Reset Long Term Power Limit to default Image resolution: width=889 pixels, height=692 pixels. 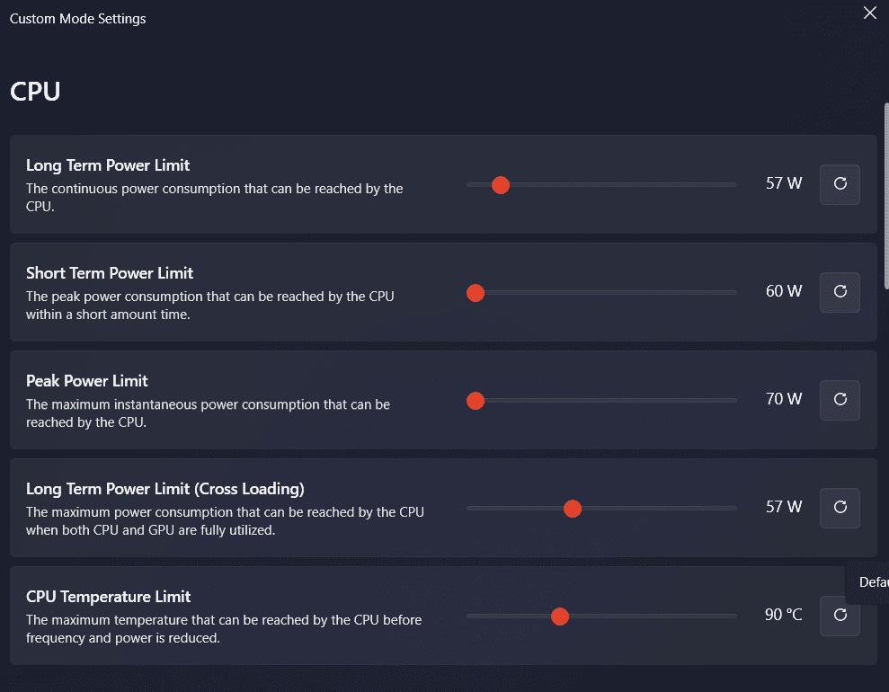tap(840, 184)
